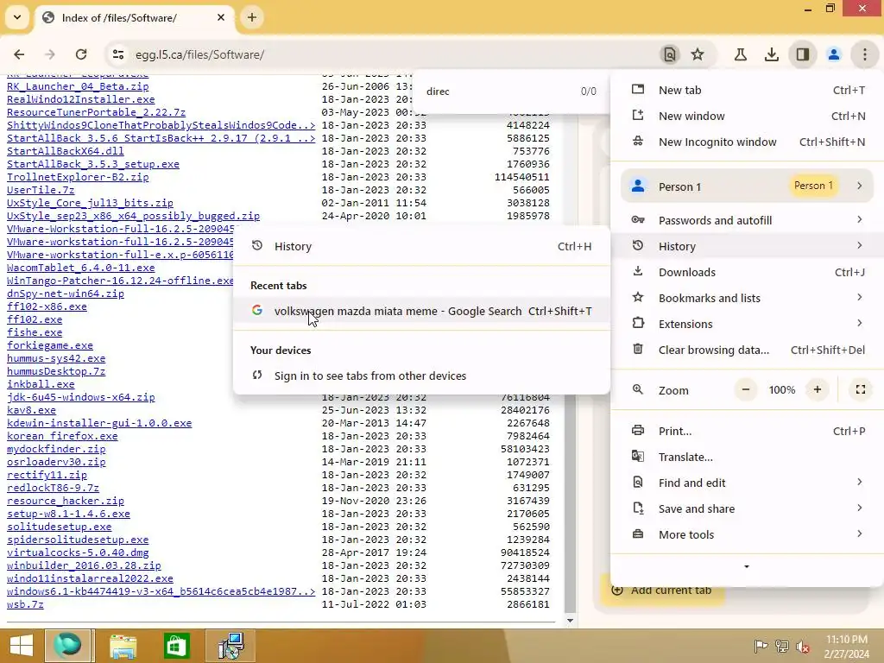Click StartAllBackX64.dll link
Viewport: 884px width, 663px height.
pyautogui.click(x=66, y=151)
